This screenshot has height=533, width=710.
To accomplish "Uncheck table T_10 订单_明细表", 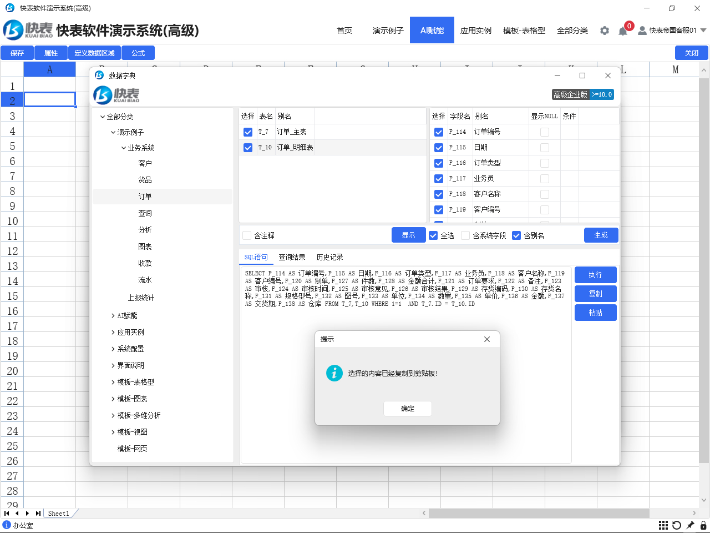I will (248, 148).
